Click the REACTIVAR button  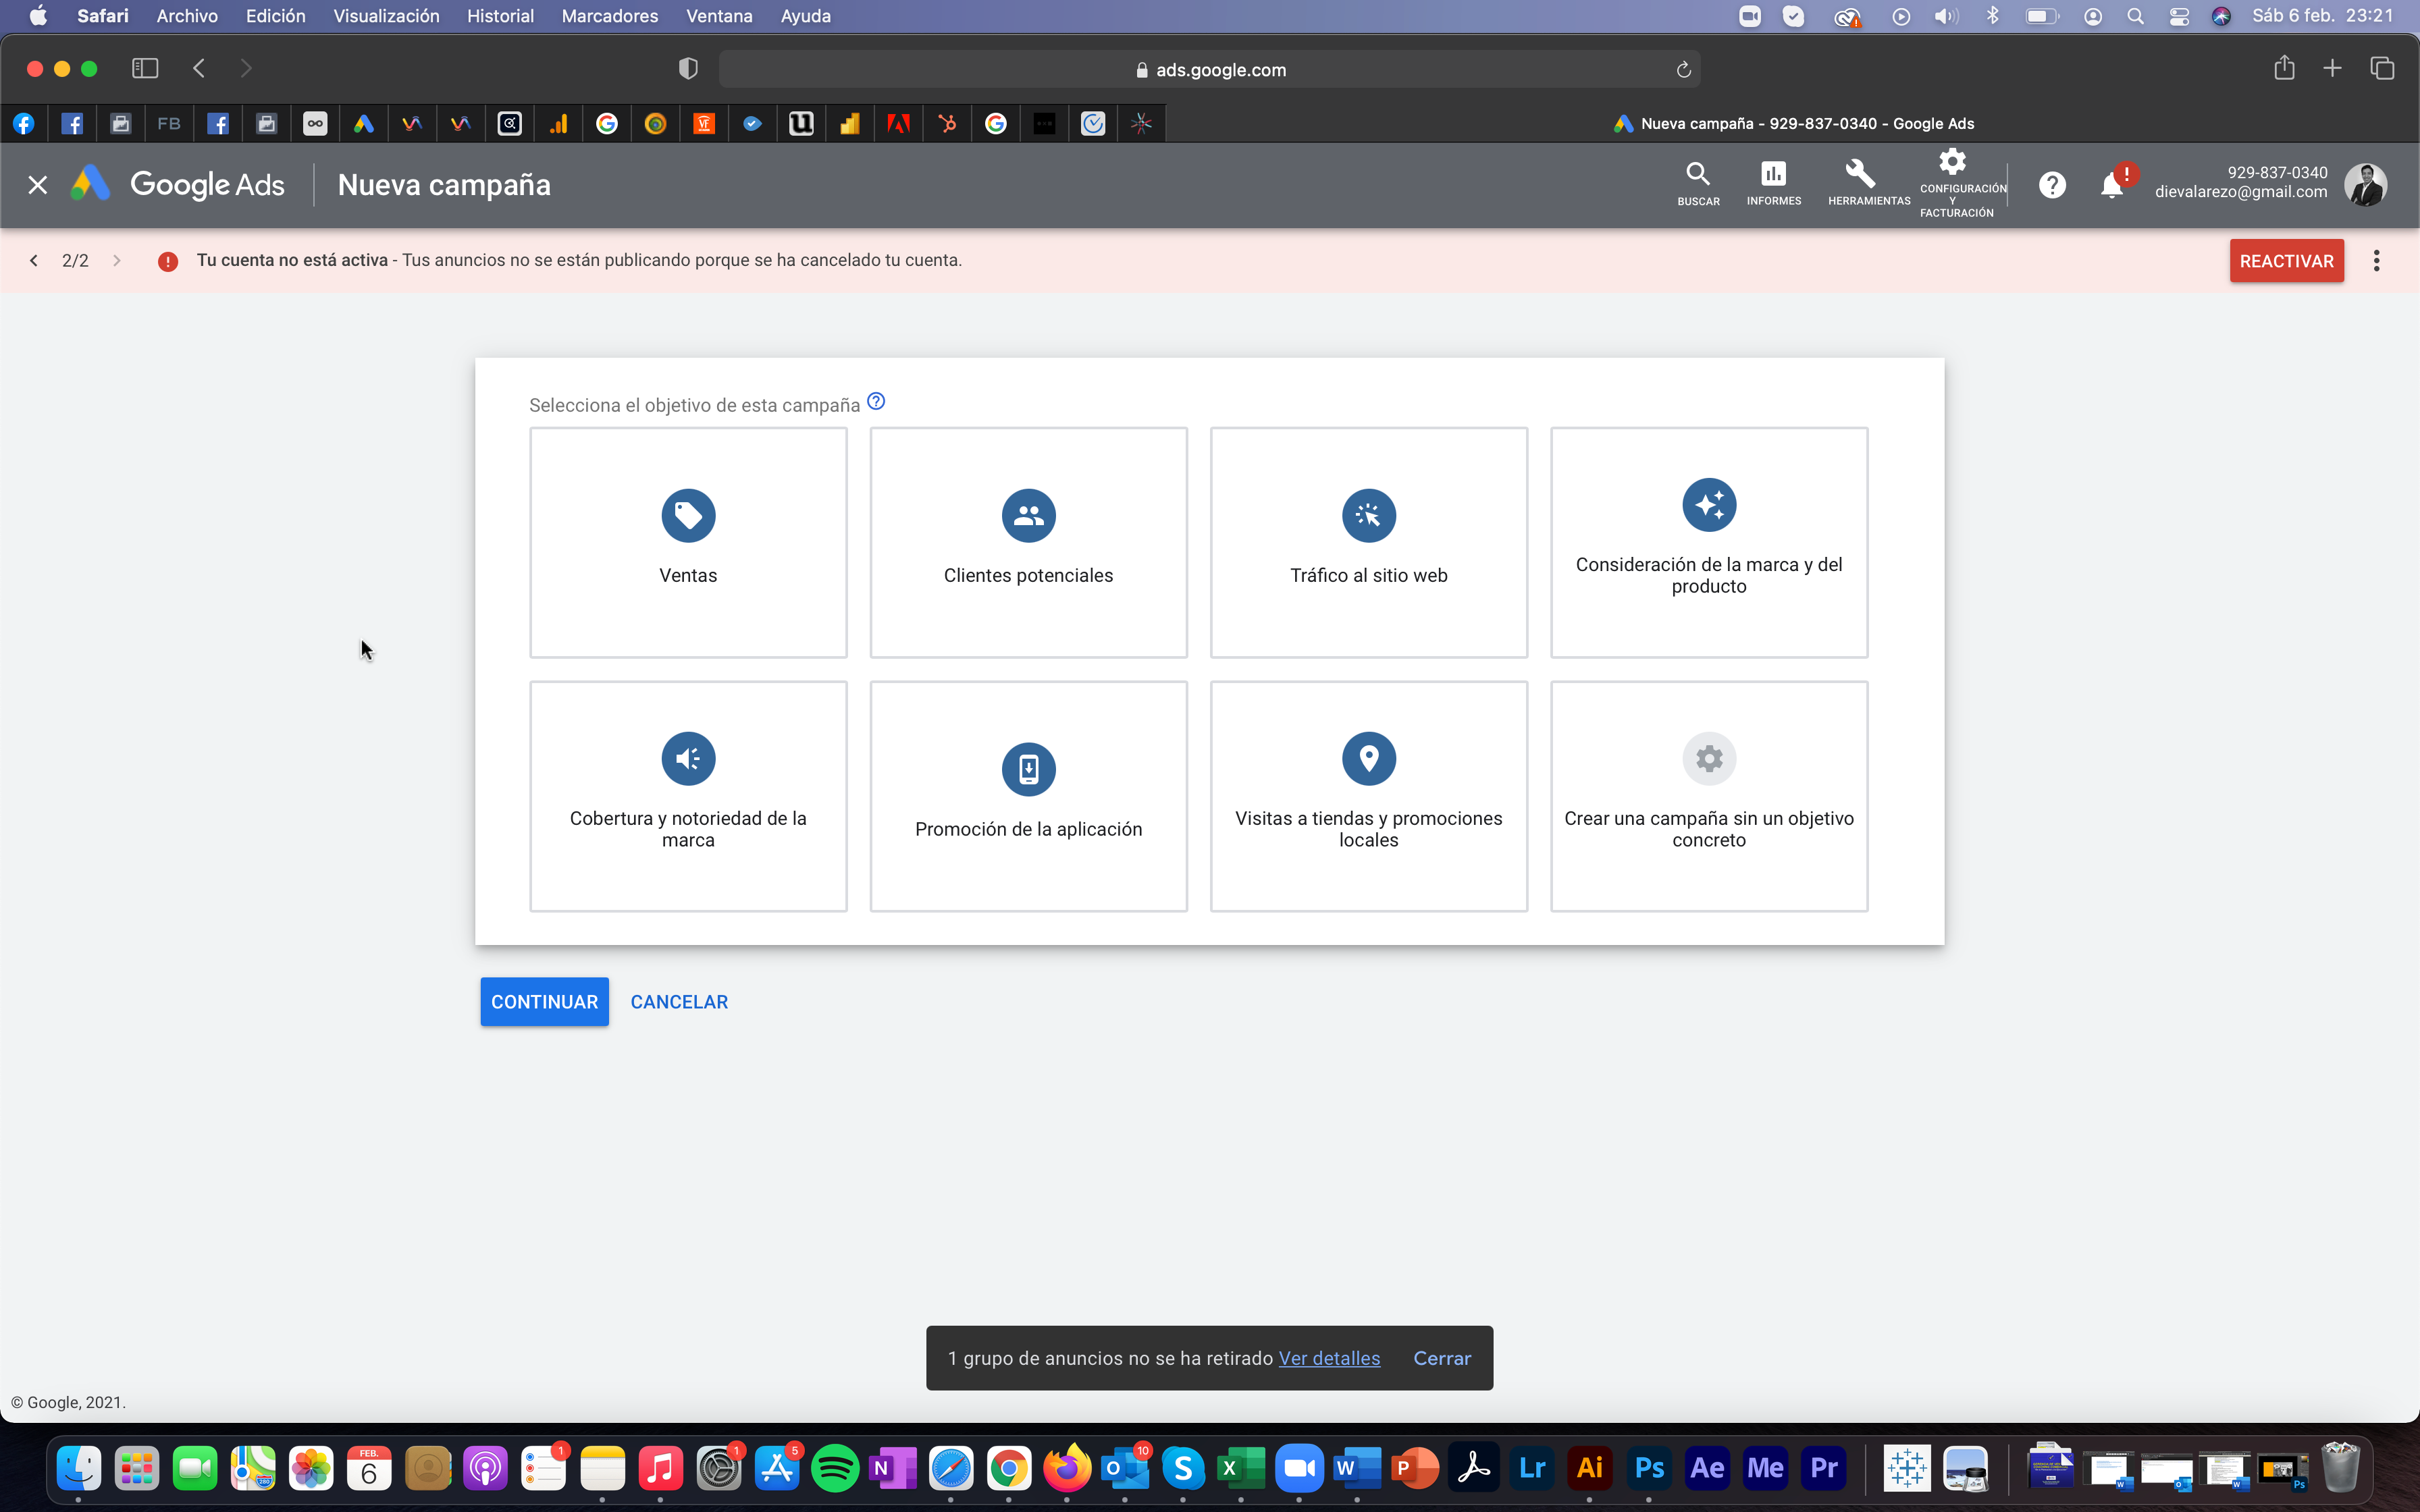coord(2286,260)
